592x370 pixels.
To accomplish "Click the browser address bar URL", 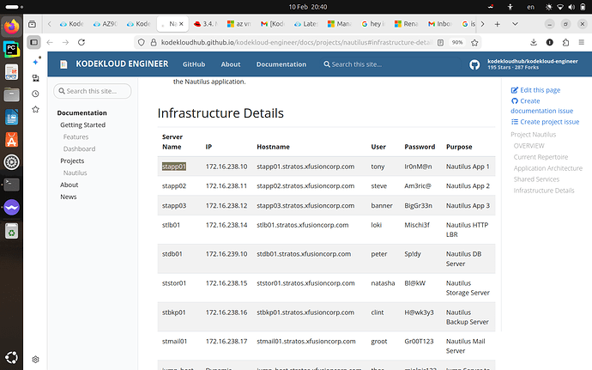I will 296,42.
